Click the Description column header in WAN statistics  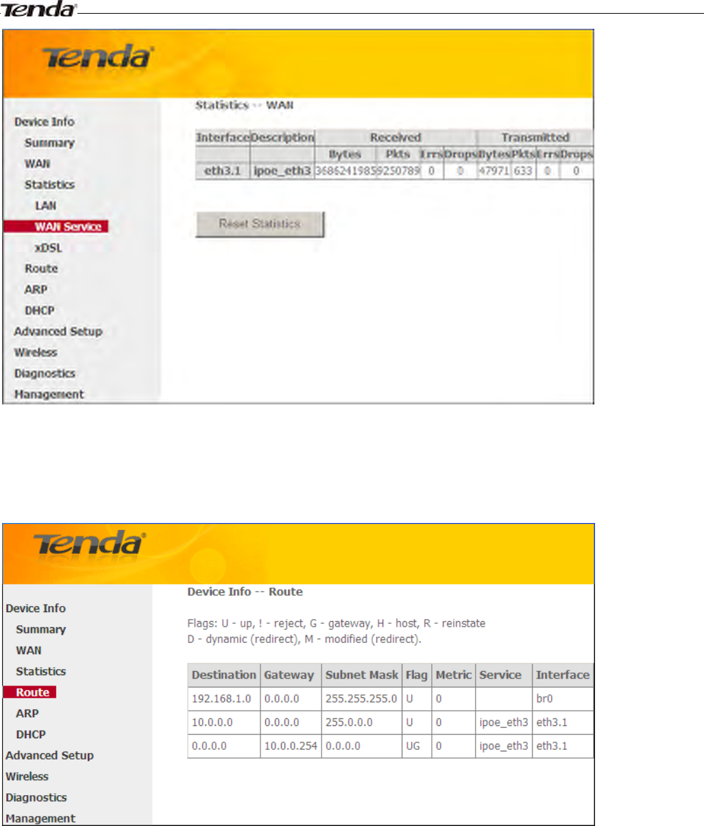(x=282, y=138)
